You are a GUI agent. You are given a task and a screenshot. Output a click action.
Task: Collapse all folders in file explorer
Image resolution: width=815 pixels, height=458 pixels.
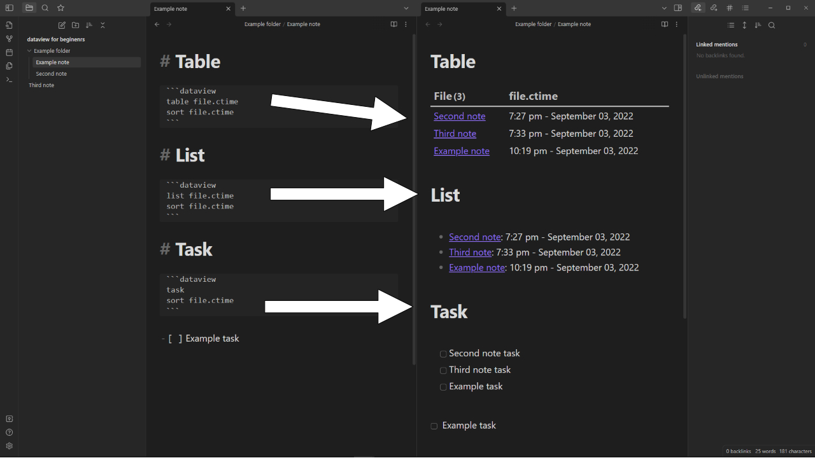click(103, 25)
